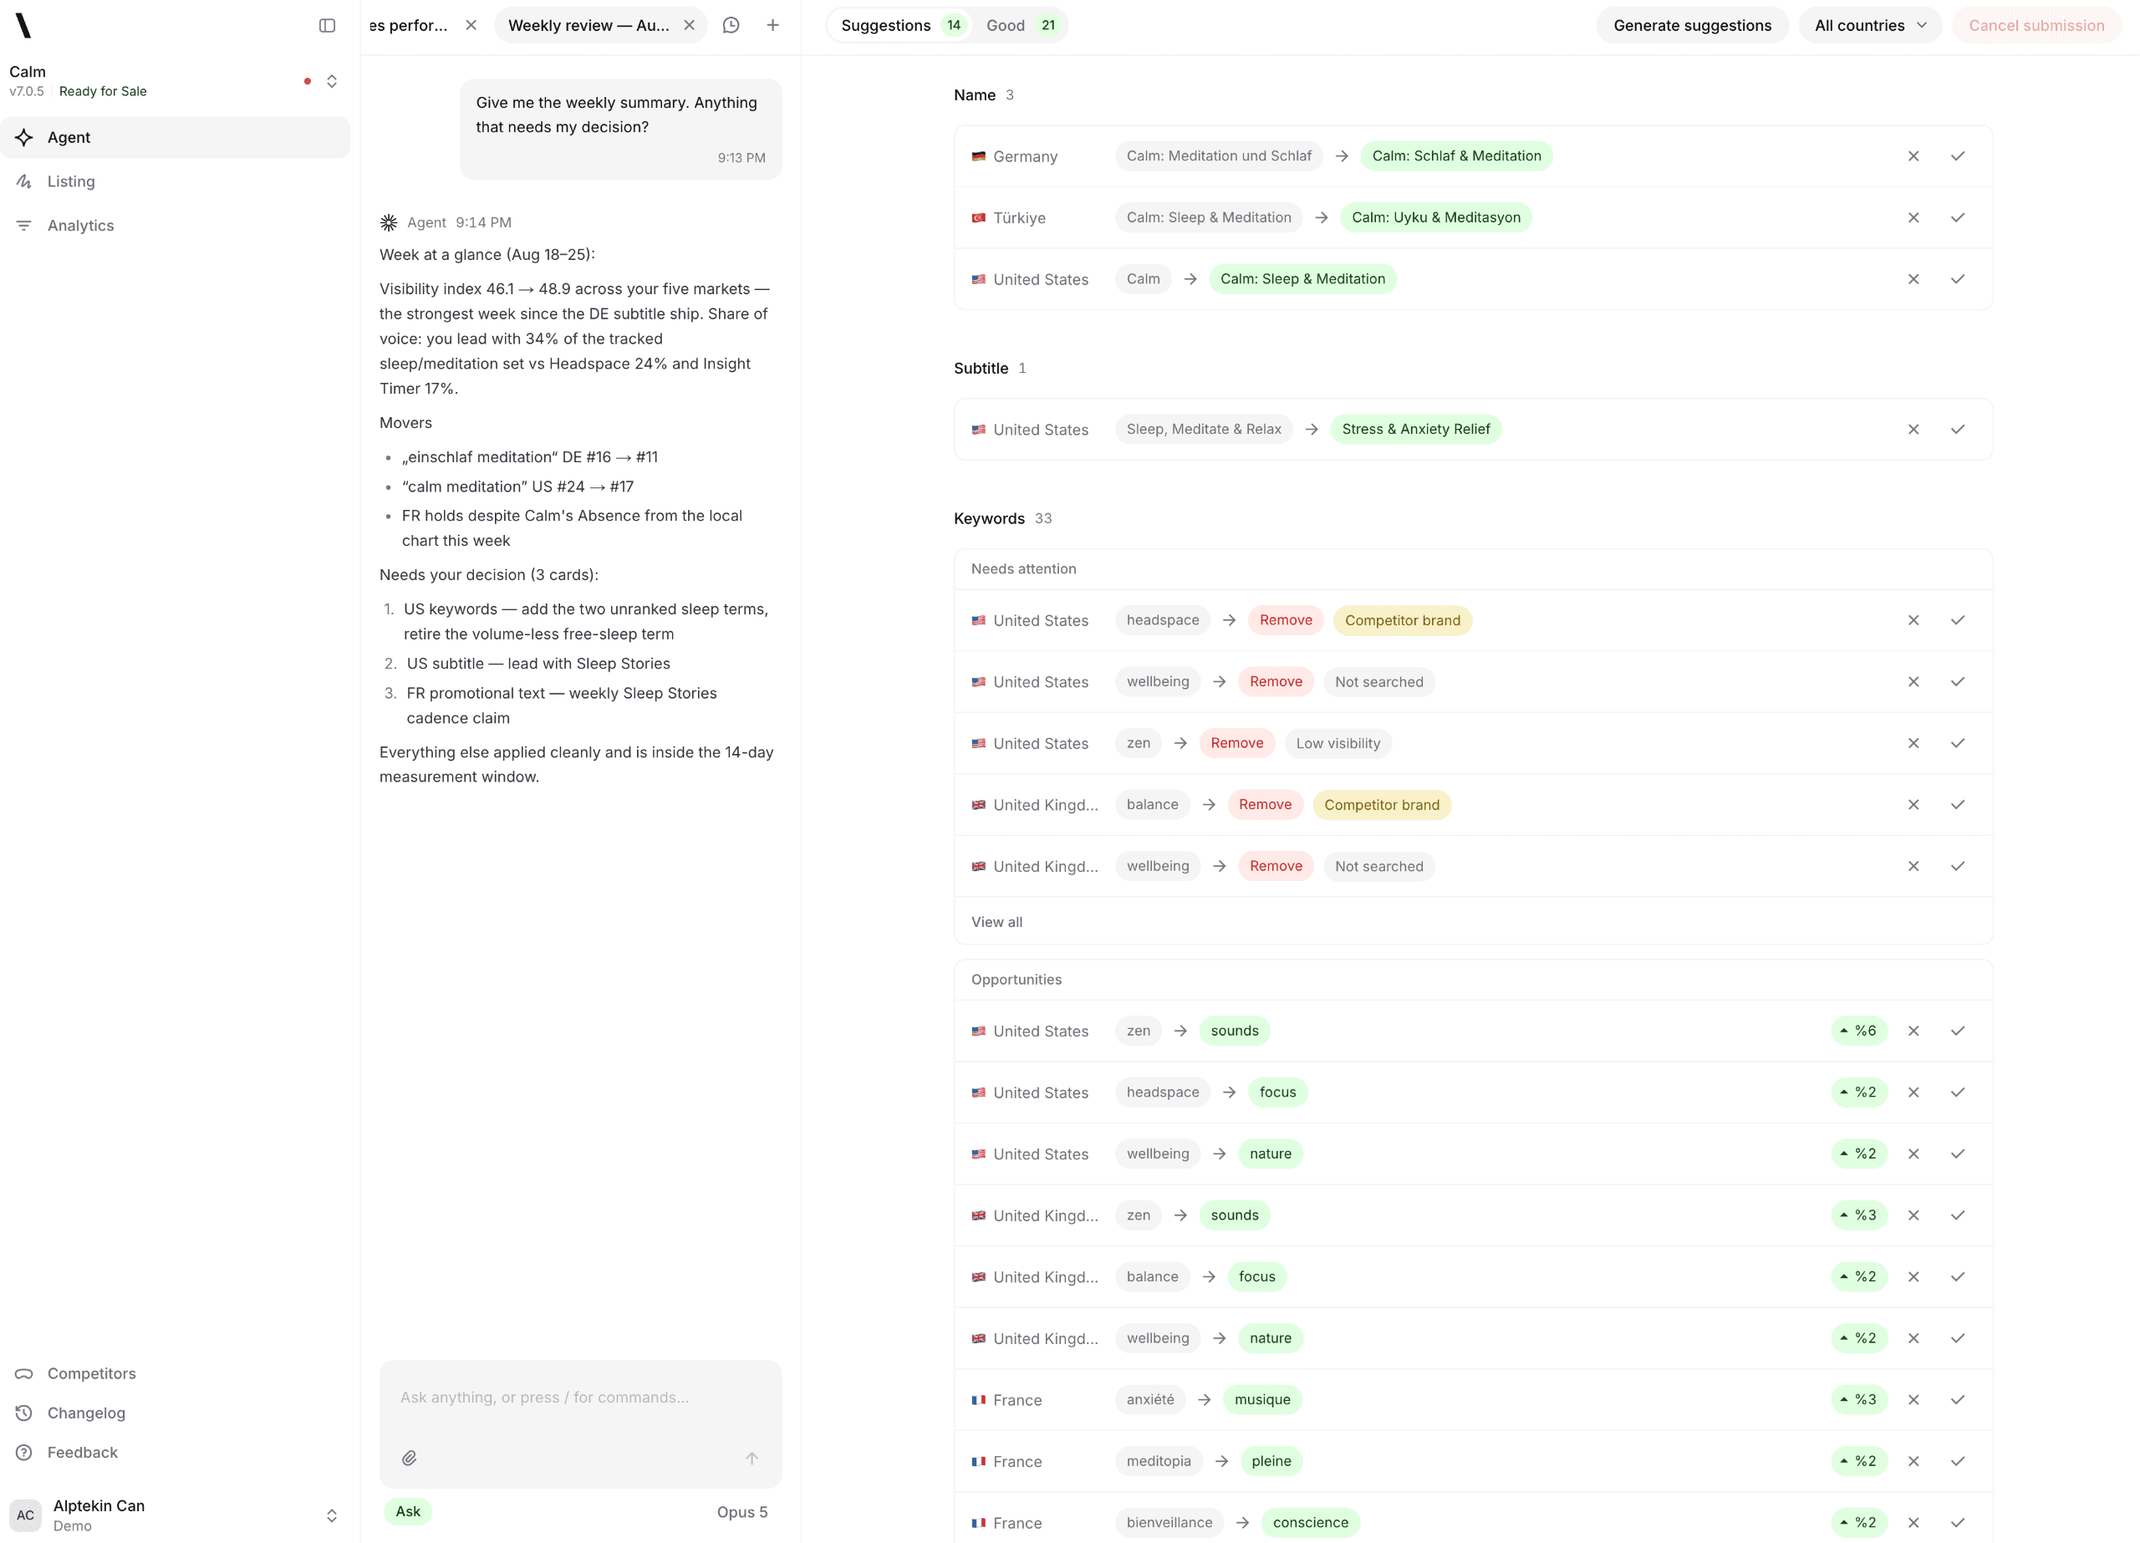This screenshot has height=1543, width=2140.
Task: Expand the Alptekin Can account menu
Action: [332, 1515]
